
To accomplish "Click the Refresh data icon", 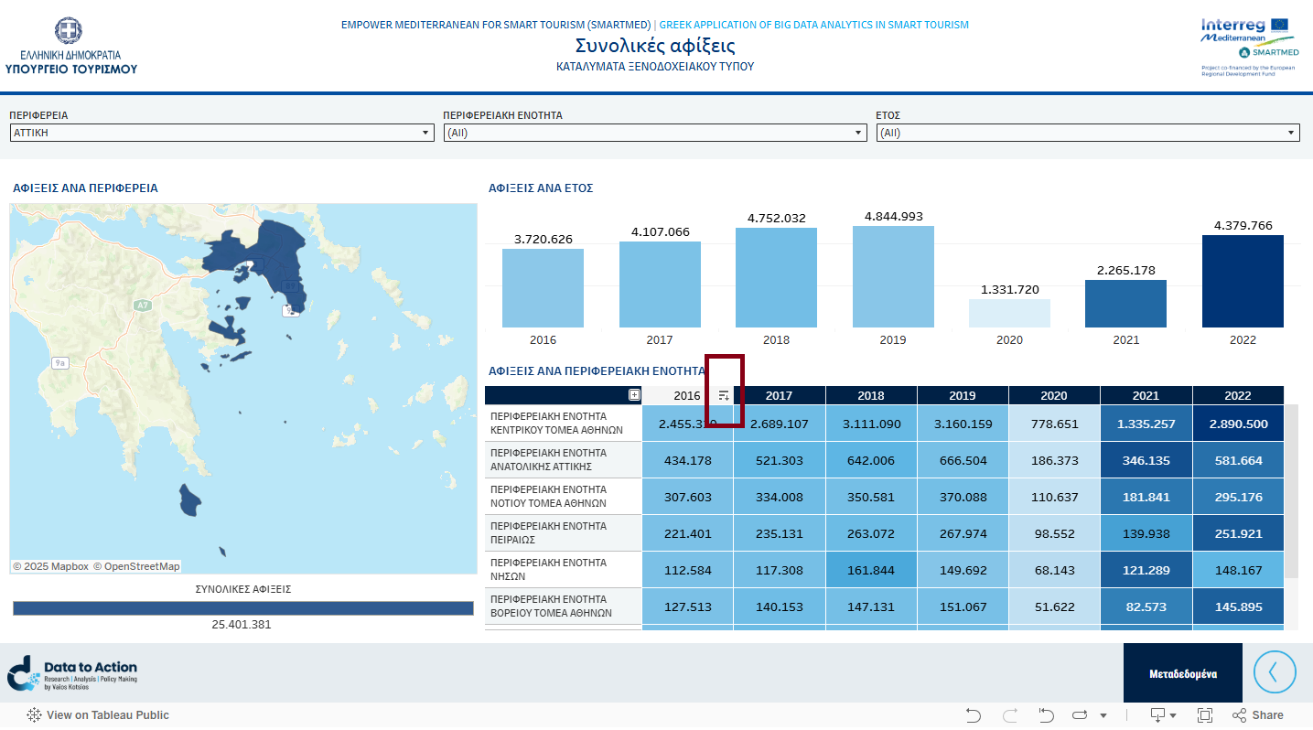I will coord(1080,715).
